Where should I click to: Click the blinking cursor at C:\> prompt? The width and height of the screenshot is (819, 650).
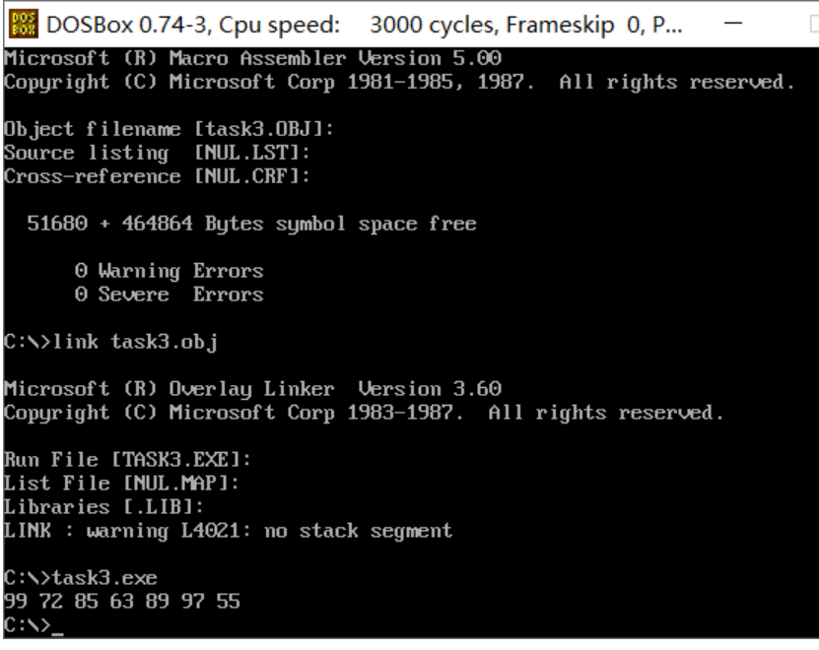pos(57,633)
